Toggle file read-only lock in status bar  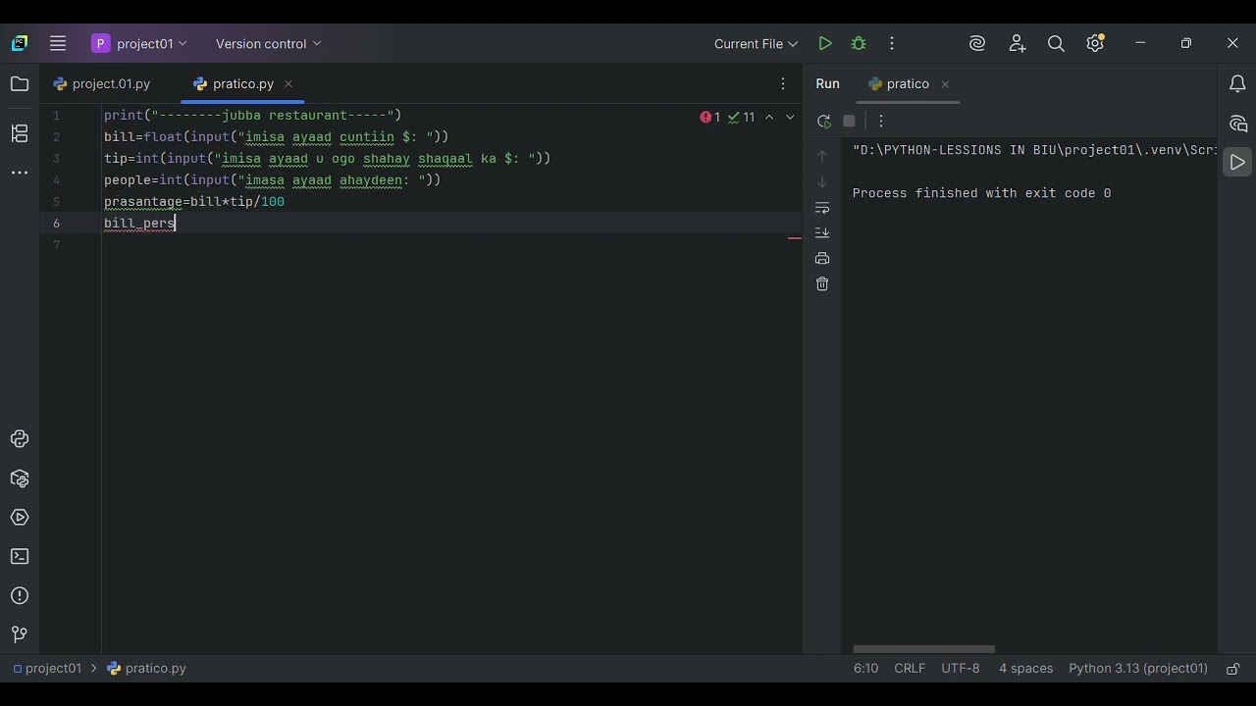[x=1232, y=669]
